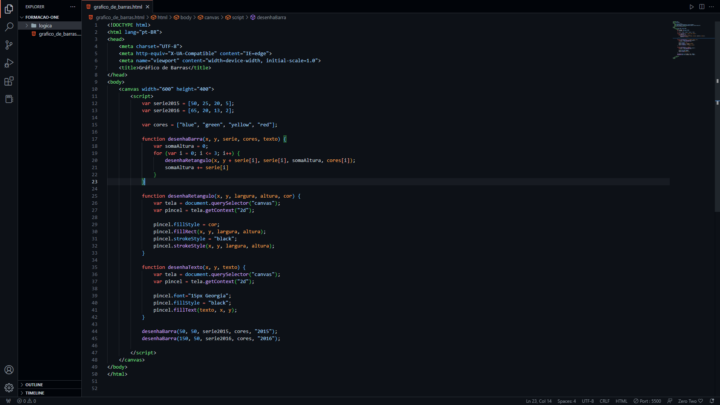Click the somaAltura declaration on line 18

tap(179, 146)
